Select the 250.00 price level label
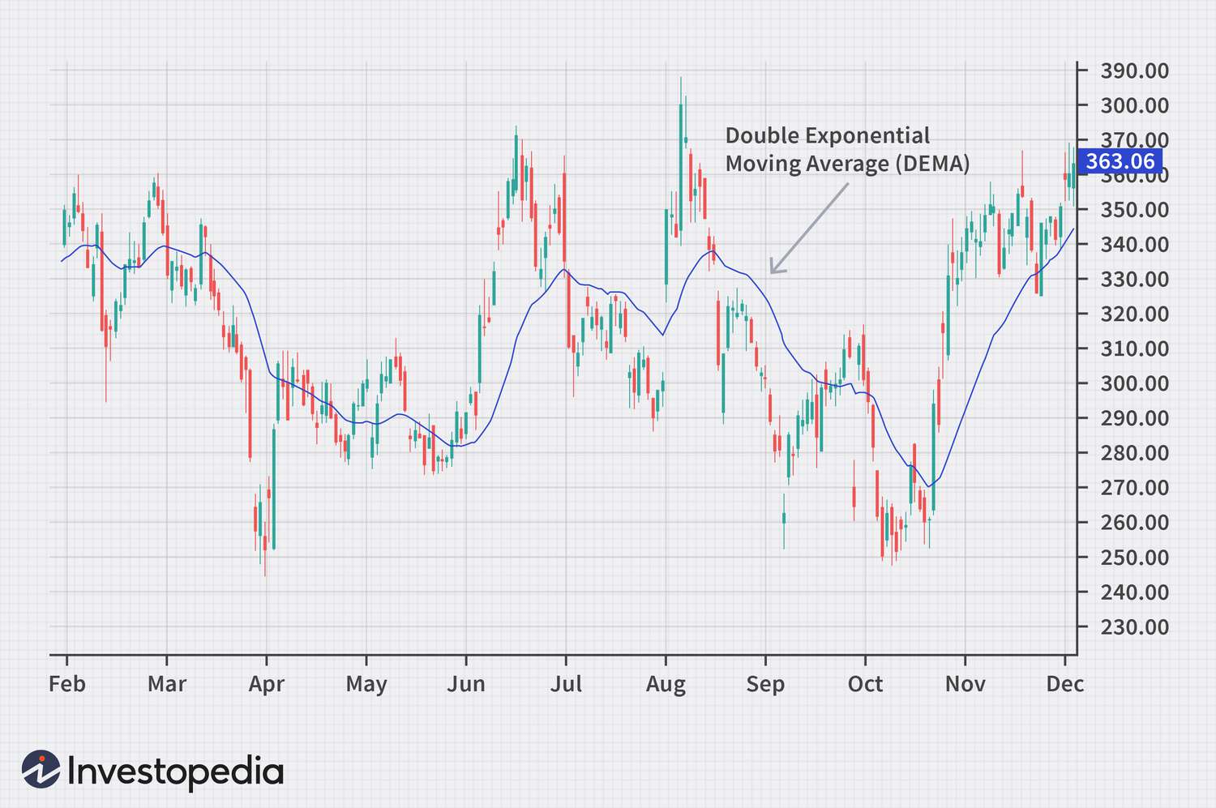1216x808 pixels. pyautogui.click(x=1134, y=558)
